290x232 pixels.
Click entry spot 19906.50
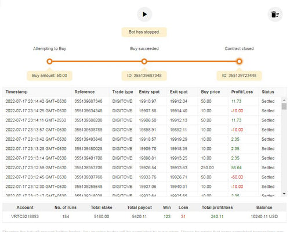coord(147,120)
